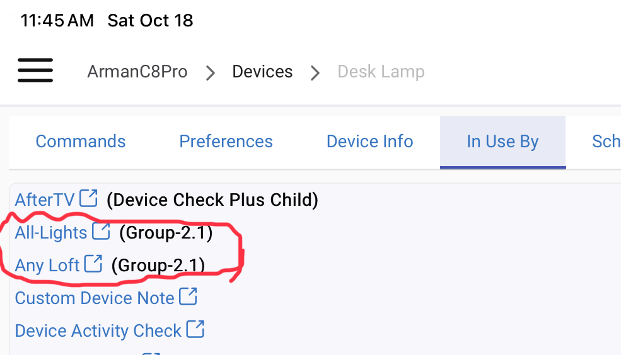Select the In Use By tab
This screenshot has height=355, width=621.
tap(502, 142)
